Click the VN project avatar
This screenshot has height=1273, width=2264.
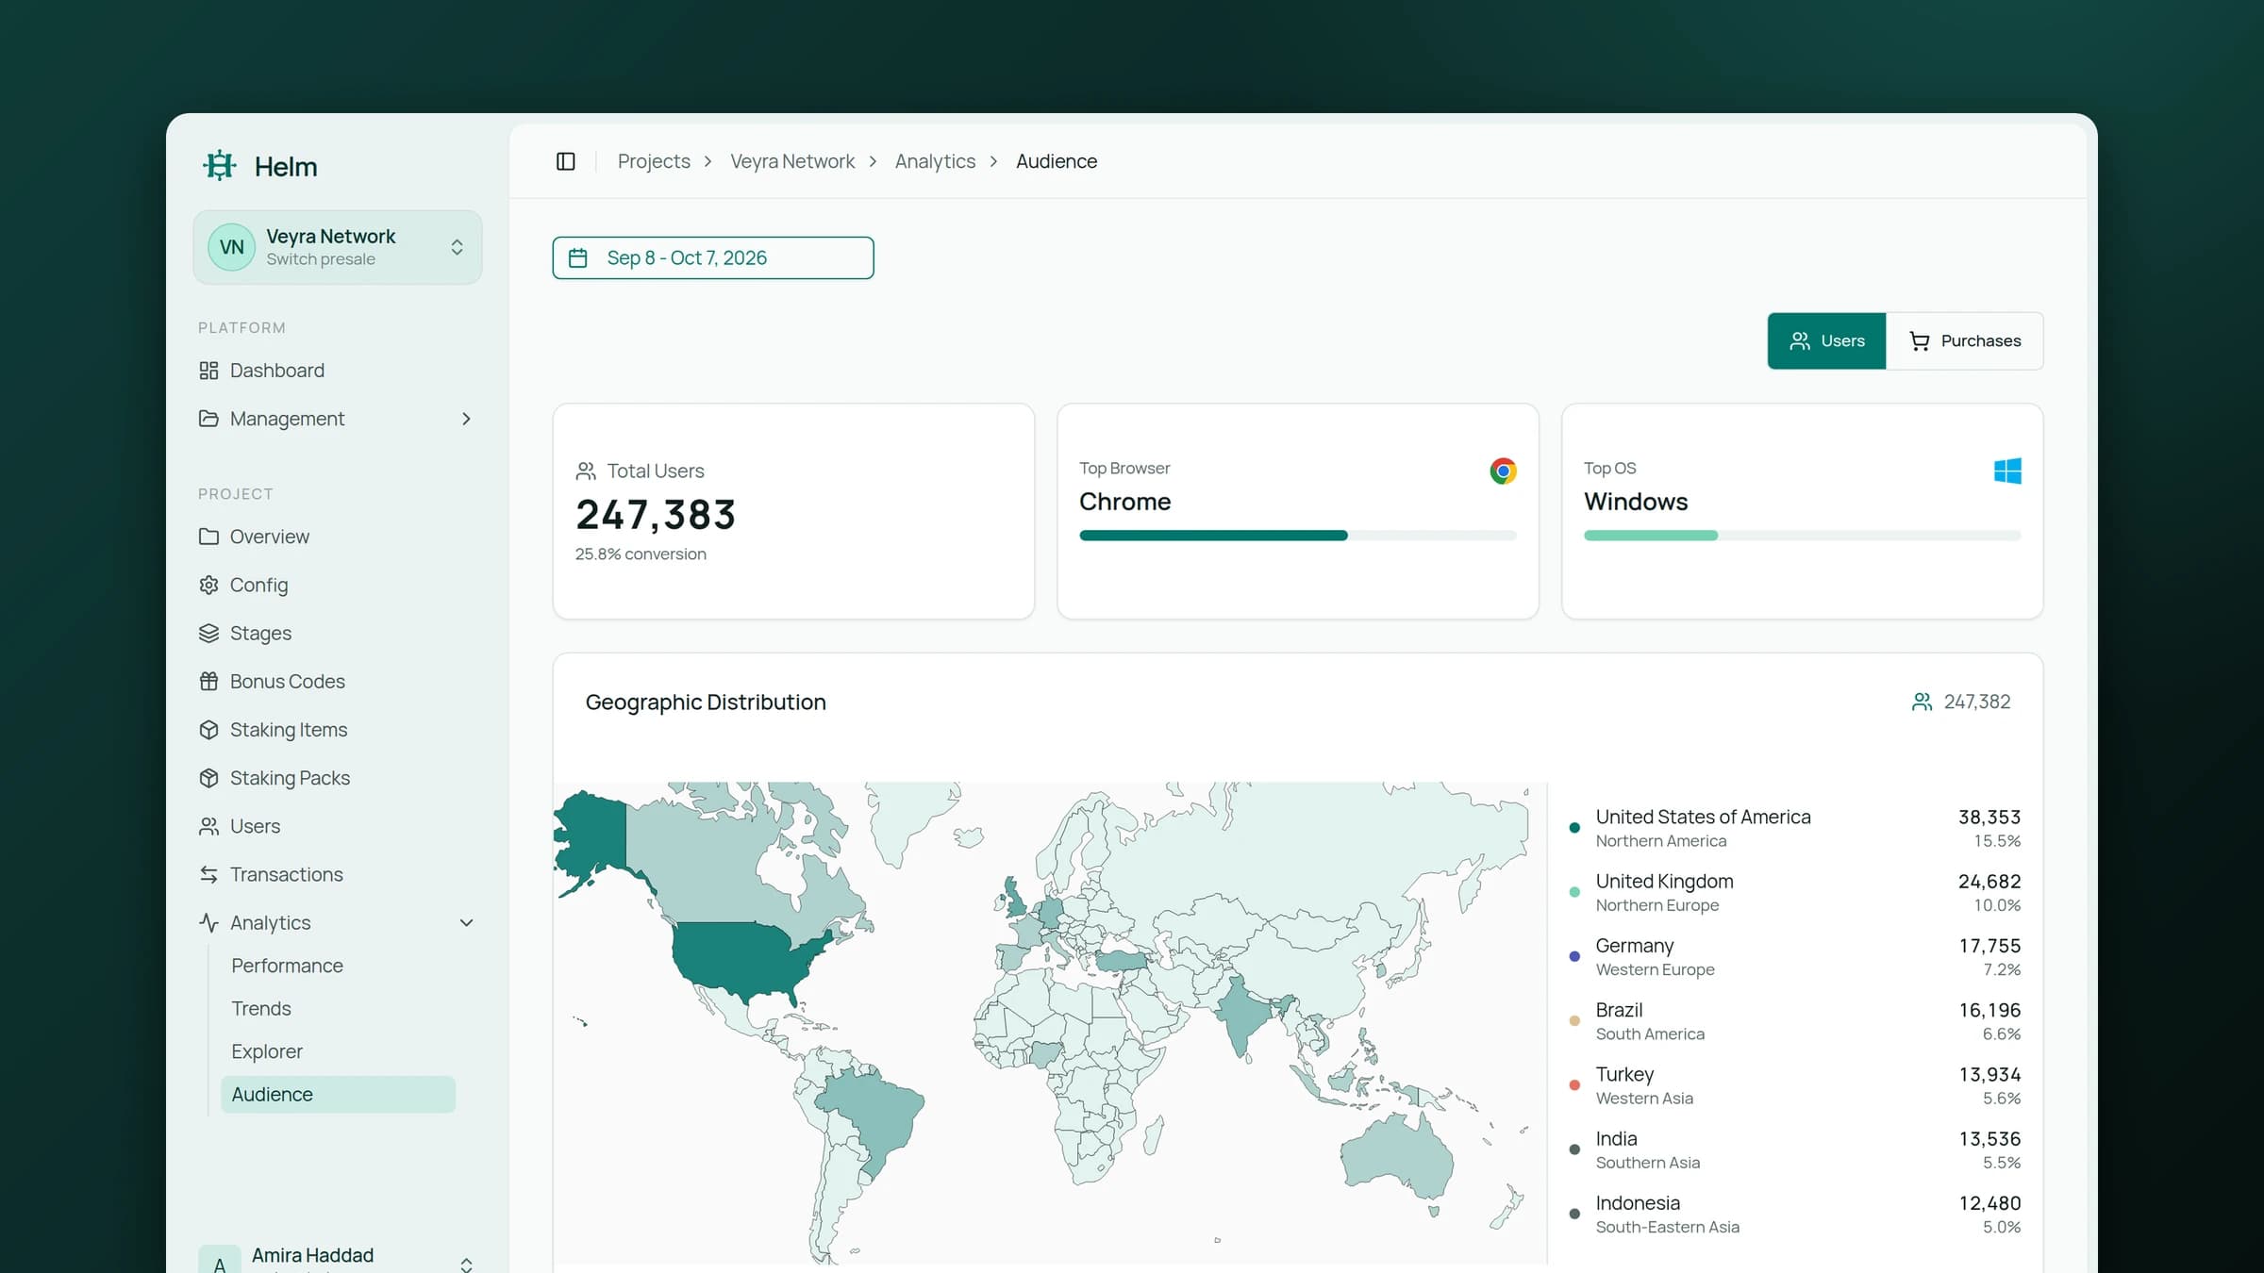pos(231,247)
